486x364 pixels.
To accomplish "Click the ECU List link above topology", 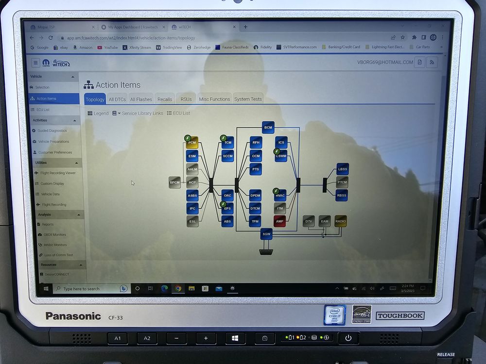I will (178, 113).
